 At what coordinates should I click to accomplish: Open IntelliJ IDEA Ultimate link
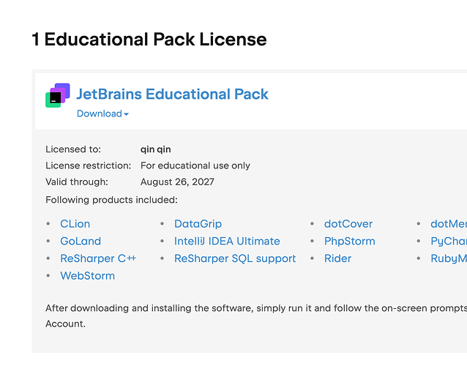[x=227, y=241]
